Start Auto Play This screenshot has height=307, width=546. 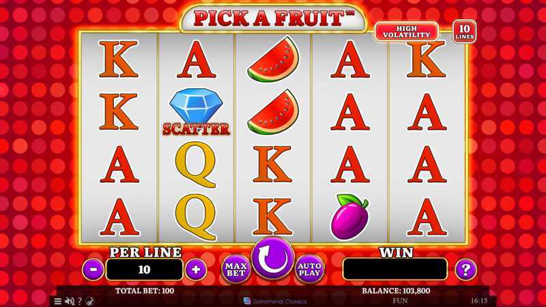[x=310, y=269]
